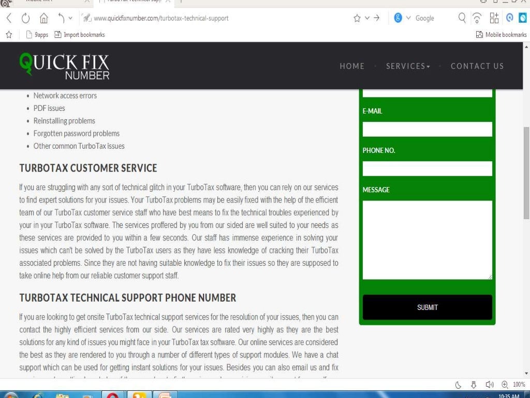The width and height of the screenshot is (530, 398).
Task: Click the page scrollbar thumb
Action: tap(526, 173)
